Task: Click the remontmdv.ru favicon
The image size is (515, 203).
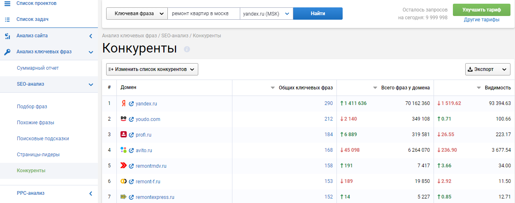Action: tap(123, 166)
